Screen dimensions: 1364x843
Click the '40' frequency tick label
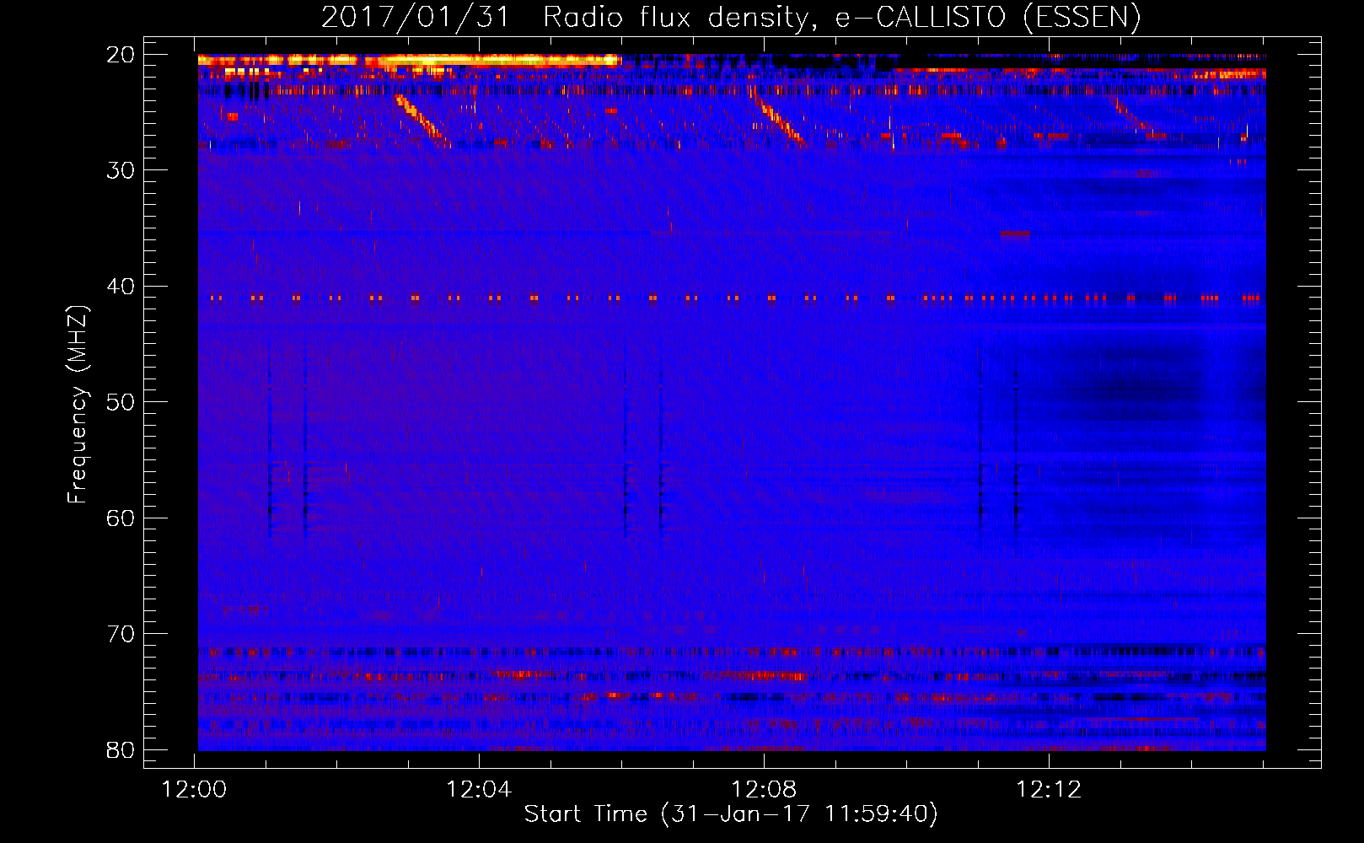(x=121, y=287)
